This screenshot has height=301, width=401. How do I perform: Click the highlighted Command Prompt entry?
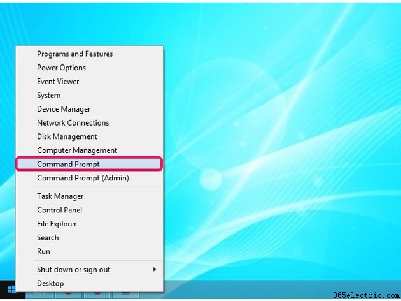[x=89, y=164]
